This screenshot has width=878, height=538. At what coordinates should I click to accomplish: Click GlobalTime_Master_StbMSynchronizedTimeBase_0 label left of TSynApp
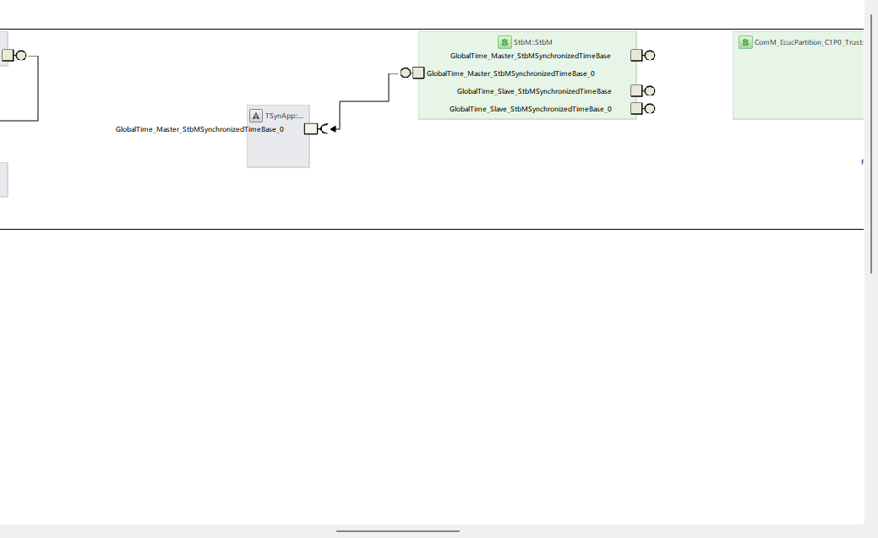coord(199,129)
